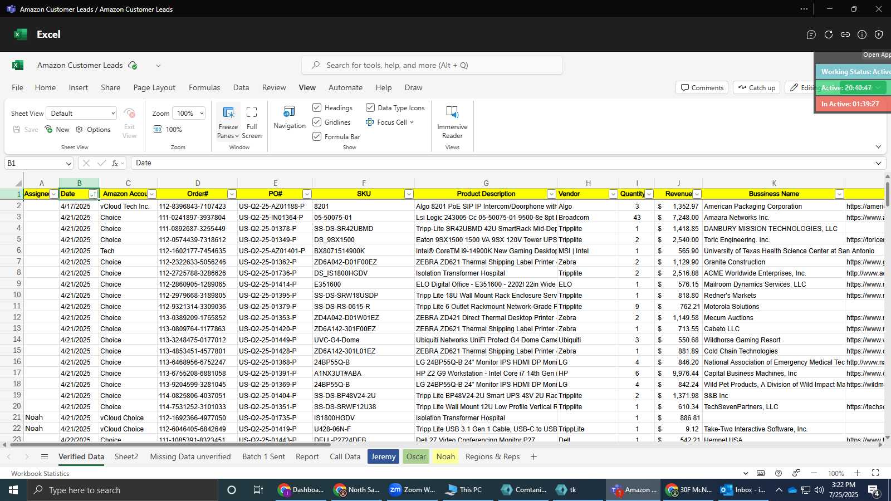Click the Catch up button

[757, 87]
